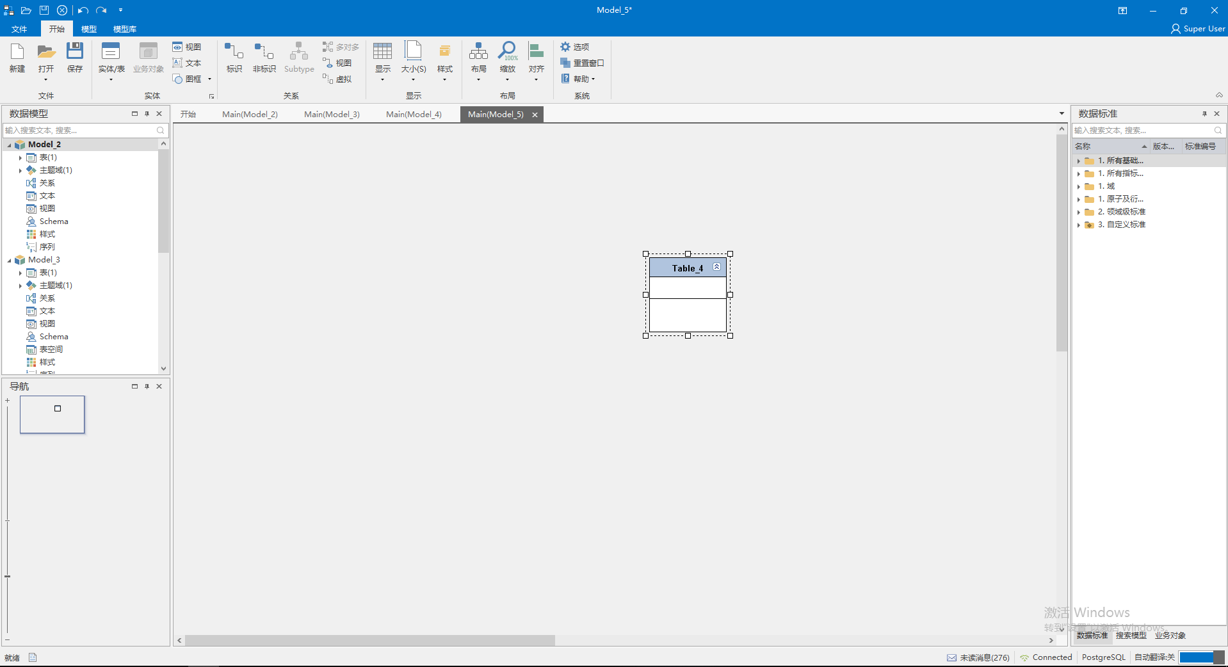Click the 实体/表 entity table icon
The width and height of the screenshot is (1228, 667).
(111, 52)
